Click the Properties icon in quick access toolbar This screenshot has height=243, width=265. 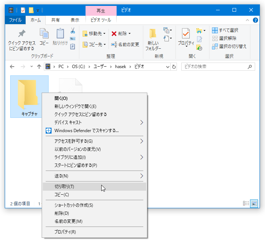[x=23, y=10]
